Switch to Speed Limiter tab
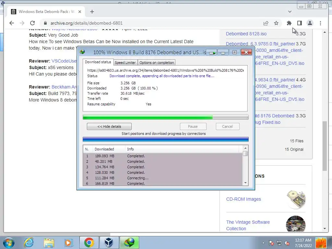Viewport: 332px width, 249px height. click(x=125, y=63)
